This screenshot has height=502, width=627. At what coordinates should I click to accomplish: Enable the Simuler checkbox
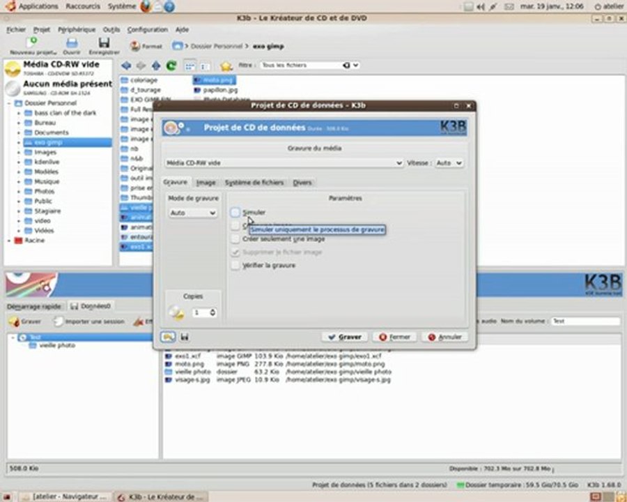tap(235, 212)
